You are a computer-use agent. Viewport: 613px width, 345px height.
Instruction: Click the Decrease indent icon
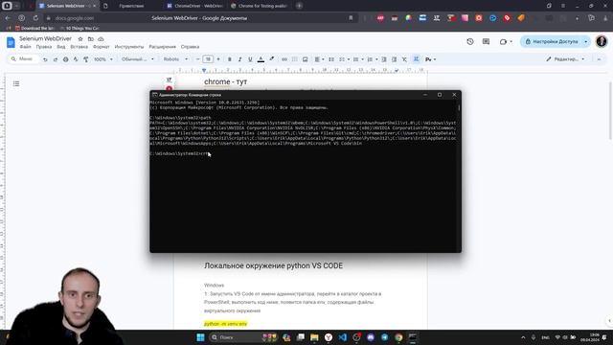pyautogui.click(x=384, y=59)
